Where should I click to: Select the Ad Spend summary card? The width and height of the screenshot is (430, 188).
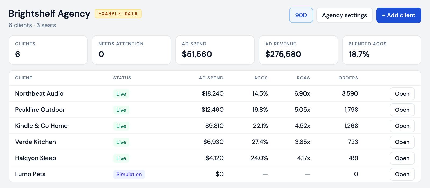pos(215,50)
